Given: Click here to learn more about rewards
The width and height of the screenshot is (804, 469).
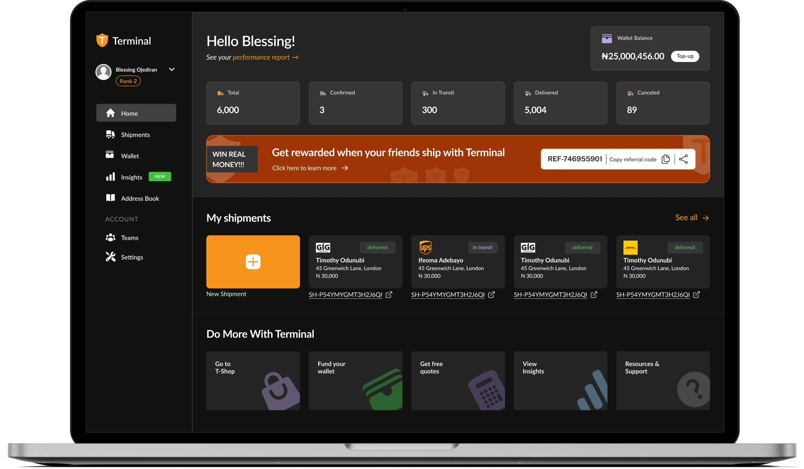Looking at the screenshot, I should click(304, 168).
